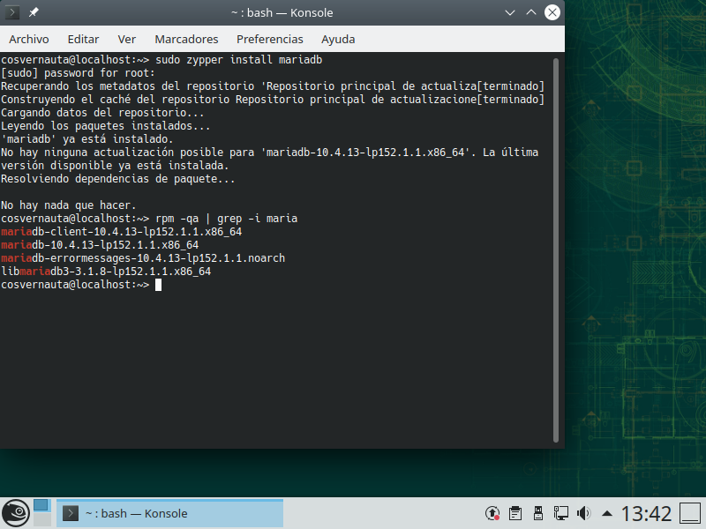706x529 pixels.
Task: Click the Konsole terminal icon in title bar
Action: (12, 12)
